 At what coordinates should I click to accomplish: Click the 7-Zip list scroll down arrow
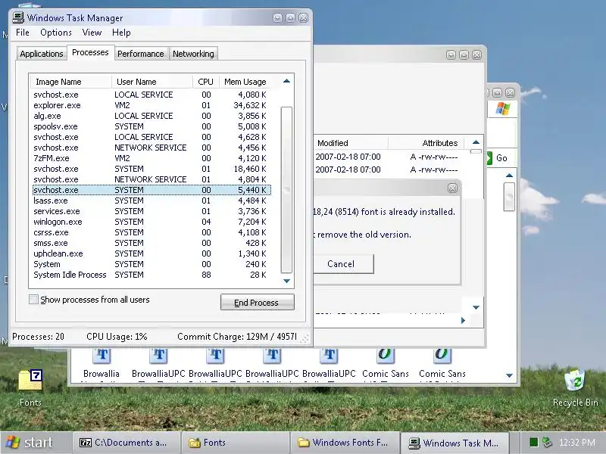[476, 307]
